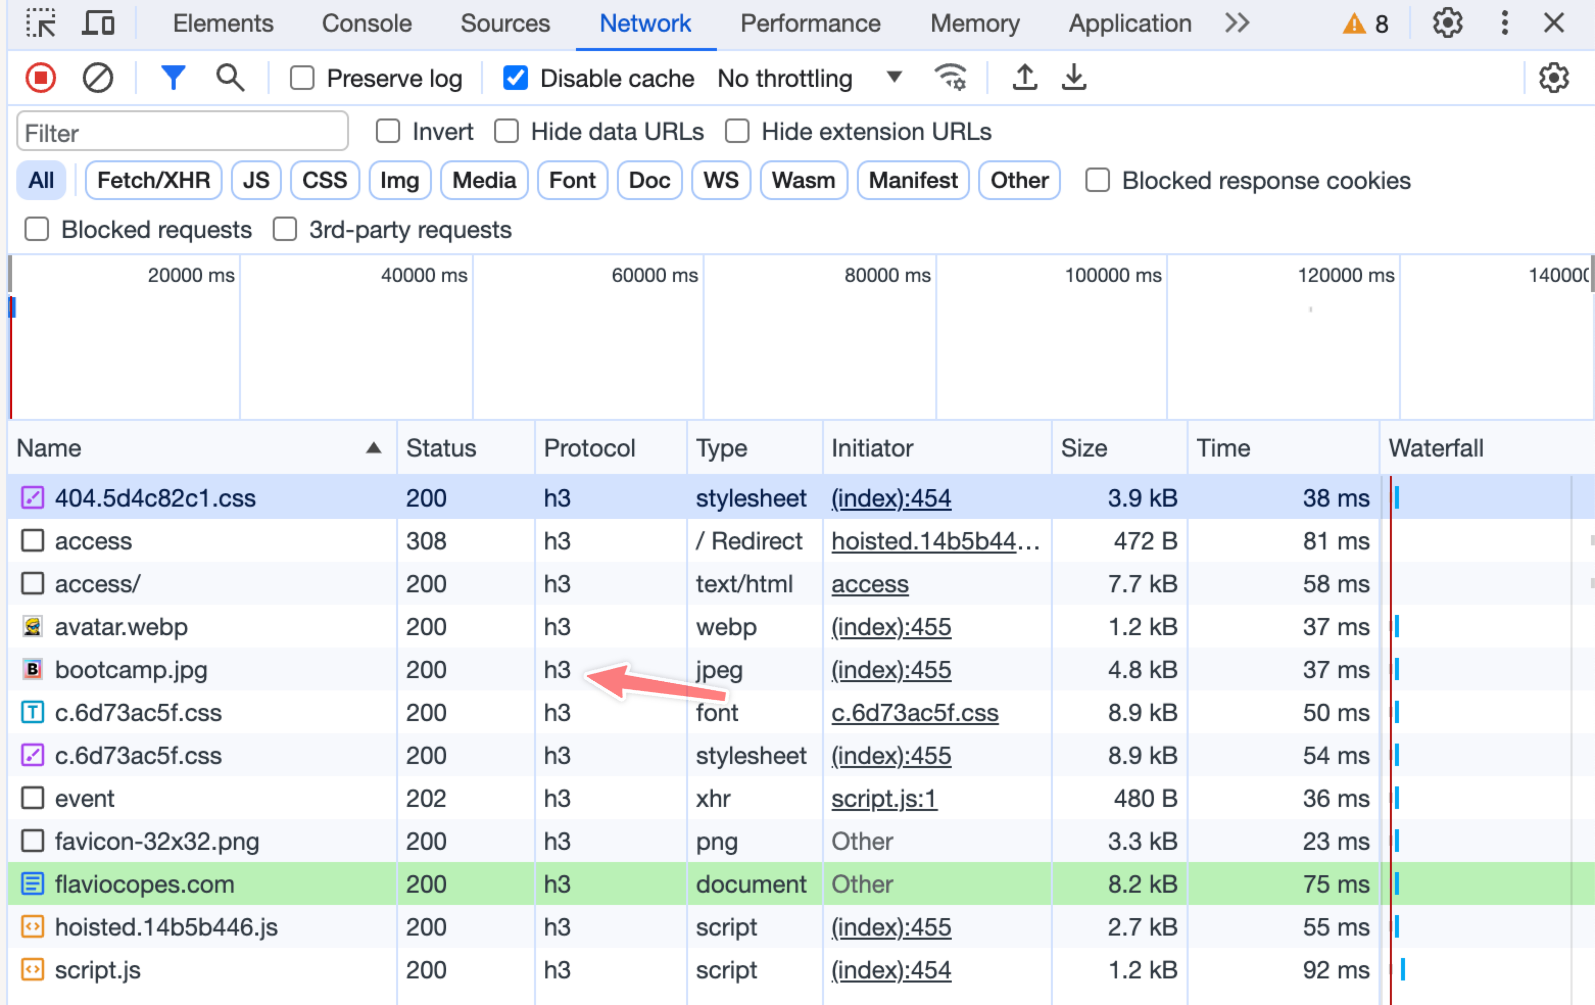Open script.js:1 initiator link

pos(884,798)
